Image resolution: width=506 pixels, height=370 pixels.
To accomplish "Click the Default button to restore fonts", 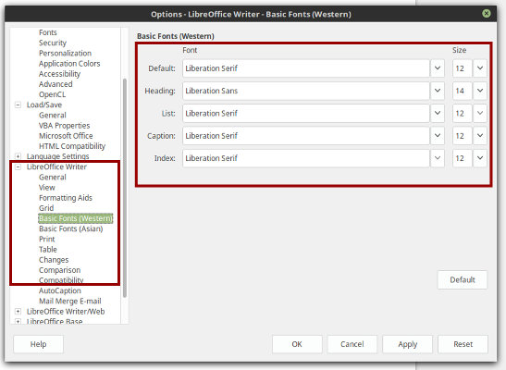I will click(463, 279).
